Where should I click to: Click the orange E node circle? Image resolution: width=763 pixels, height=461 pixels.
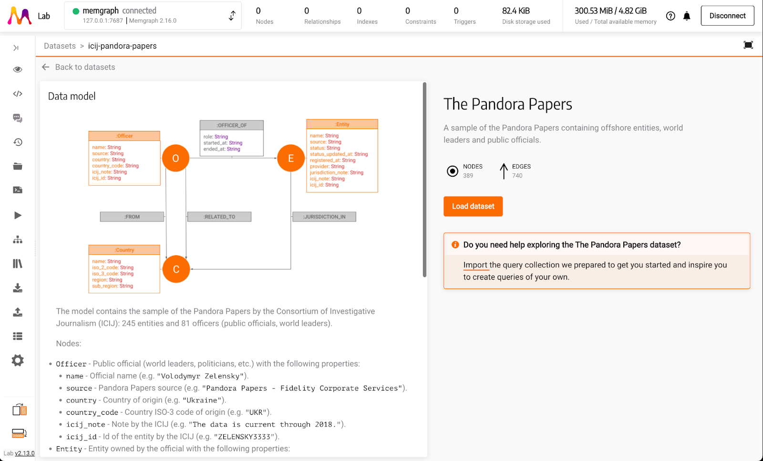[291, 158]
